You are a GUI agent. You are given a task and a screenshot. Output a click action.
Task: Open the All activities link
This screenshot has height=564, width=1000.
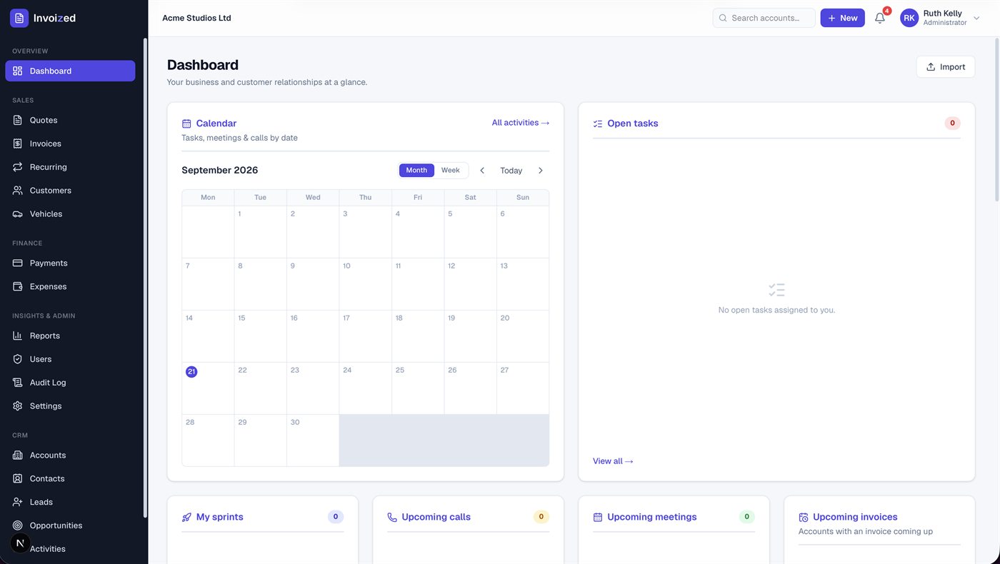click(x=520, y=123)
